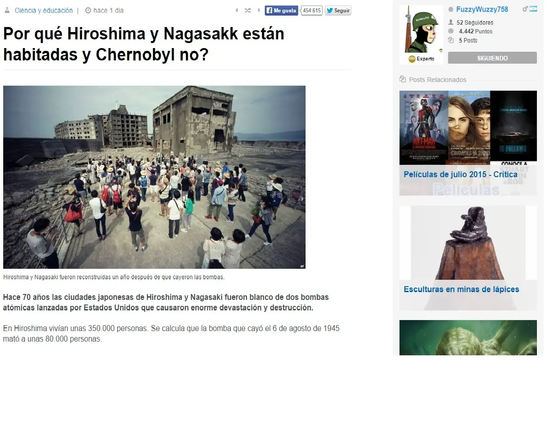Click 5 Posts text
This screenshot has width=547, height=435.
coord(468,40)
